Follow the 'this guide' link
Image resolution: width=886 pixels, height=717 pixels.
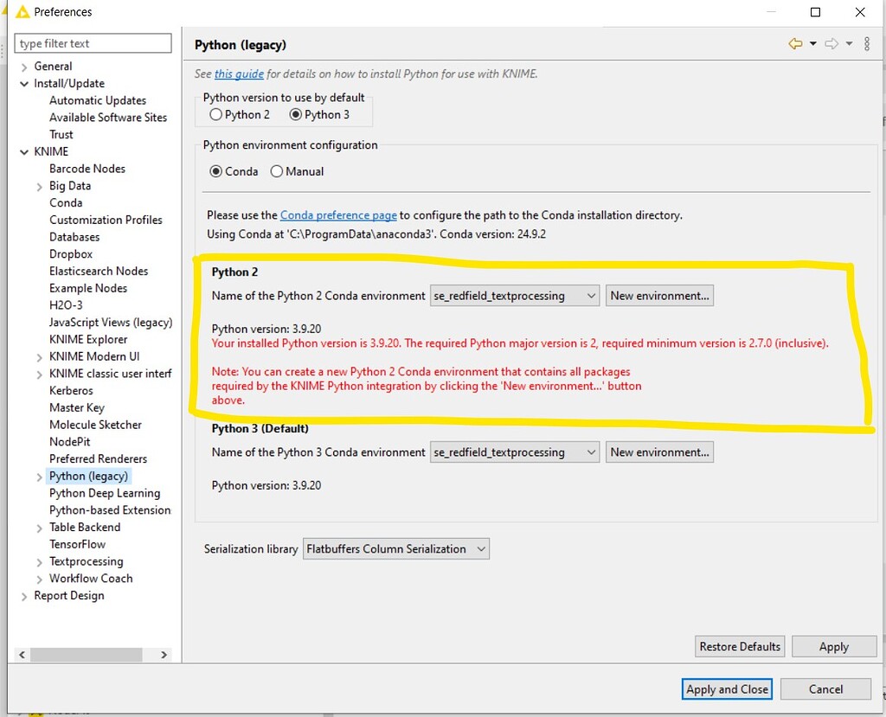(x=239, y=74)
